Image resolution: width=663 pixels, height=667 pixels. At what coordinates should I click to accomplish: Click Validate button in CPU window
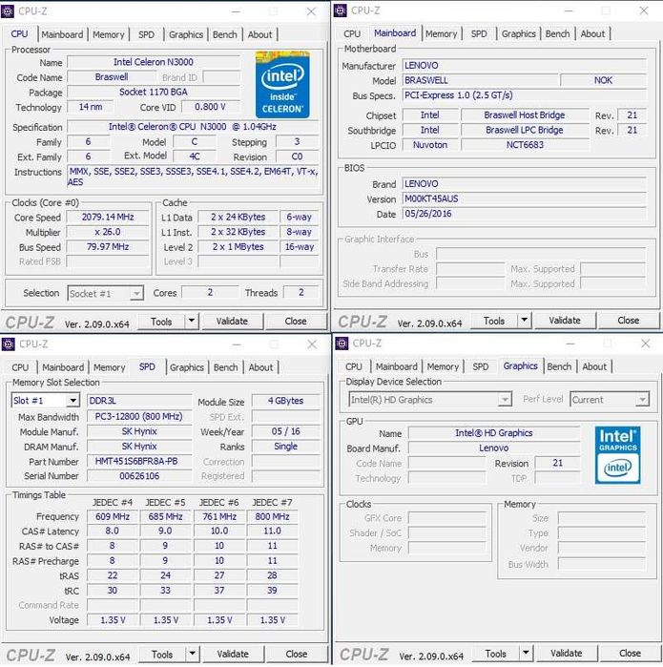point(232,322)
